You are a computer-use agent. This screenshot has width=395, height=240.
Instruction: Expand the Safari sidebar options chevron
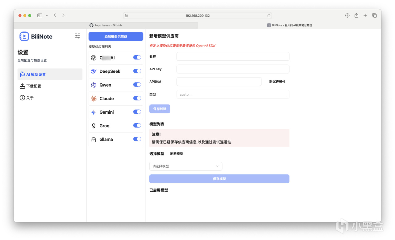[47, 15]
